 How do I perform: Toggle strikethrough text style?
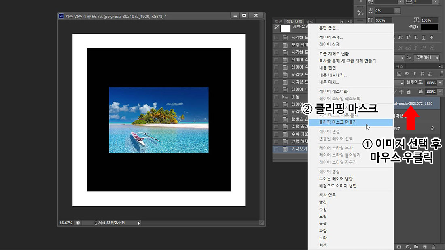pyautogui.click(x=431, y=38)
